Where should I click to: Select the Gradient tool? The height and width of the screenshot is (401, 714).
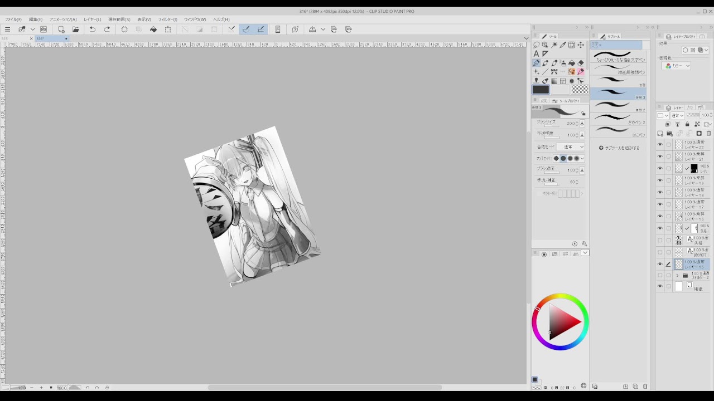click(x=554, y=81)
